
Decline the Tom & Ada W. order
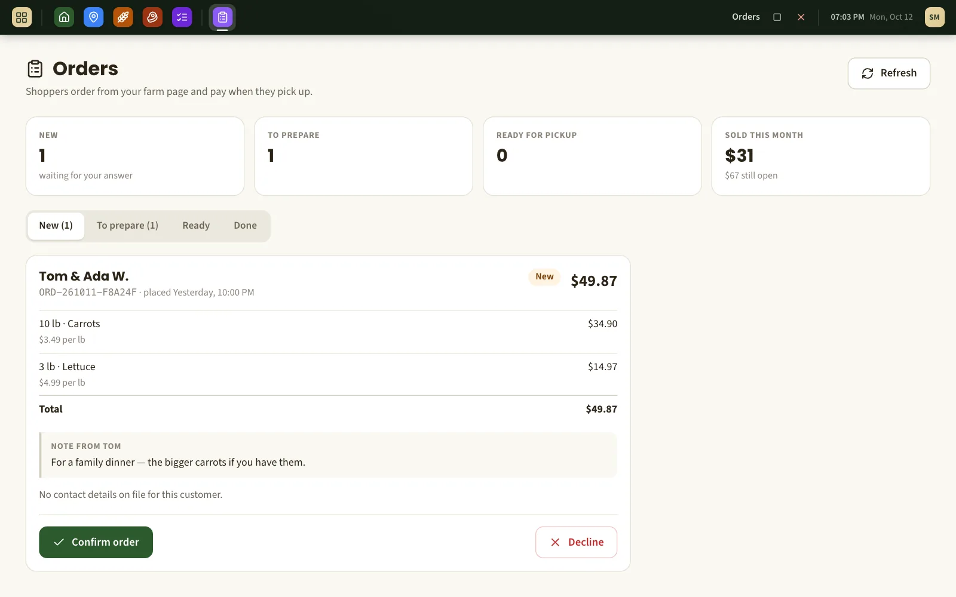577,542
